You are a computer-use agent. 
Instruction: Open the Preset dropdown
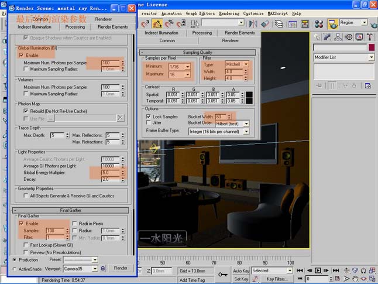pos(95,259)
